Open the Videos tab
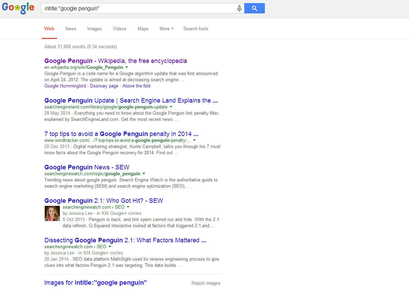This screenshot has width=409, height=294. coord(119,29)
